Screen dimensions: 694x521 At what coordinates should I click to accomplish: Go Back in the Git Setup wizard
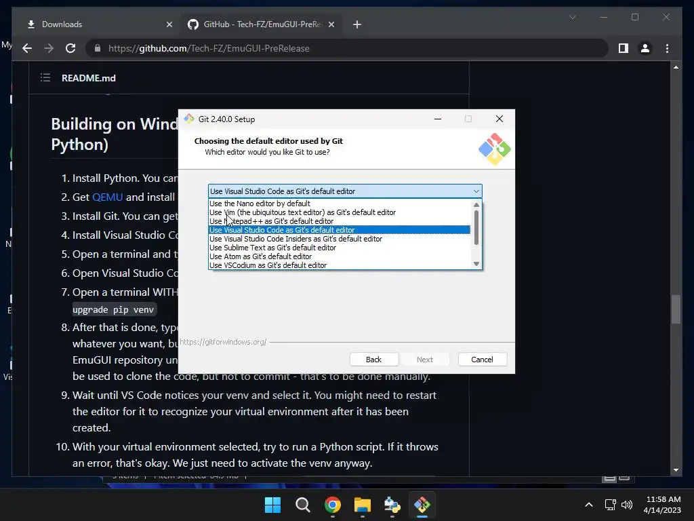(374, 360)
